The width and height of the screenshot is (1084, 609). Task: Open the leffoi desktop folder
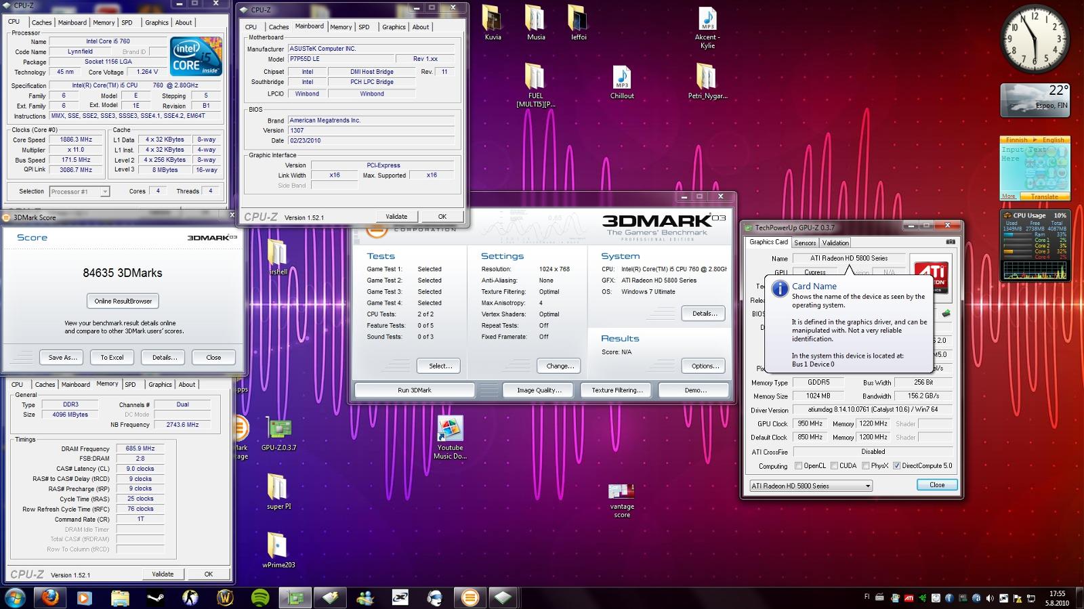click(579, 22)
